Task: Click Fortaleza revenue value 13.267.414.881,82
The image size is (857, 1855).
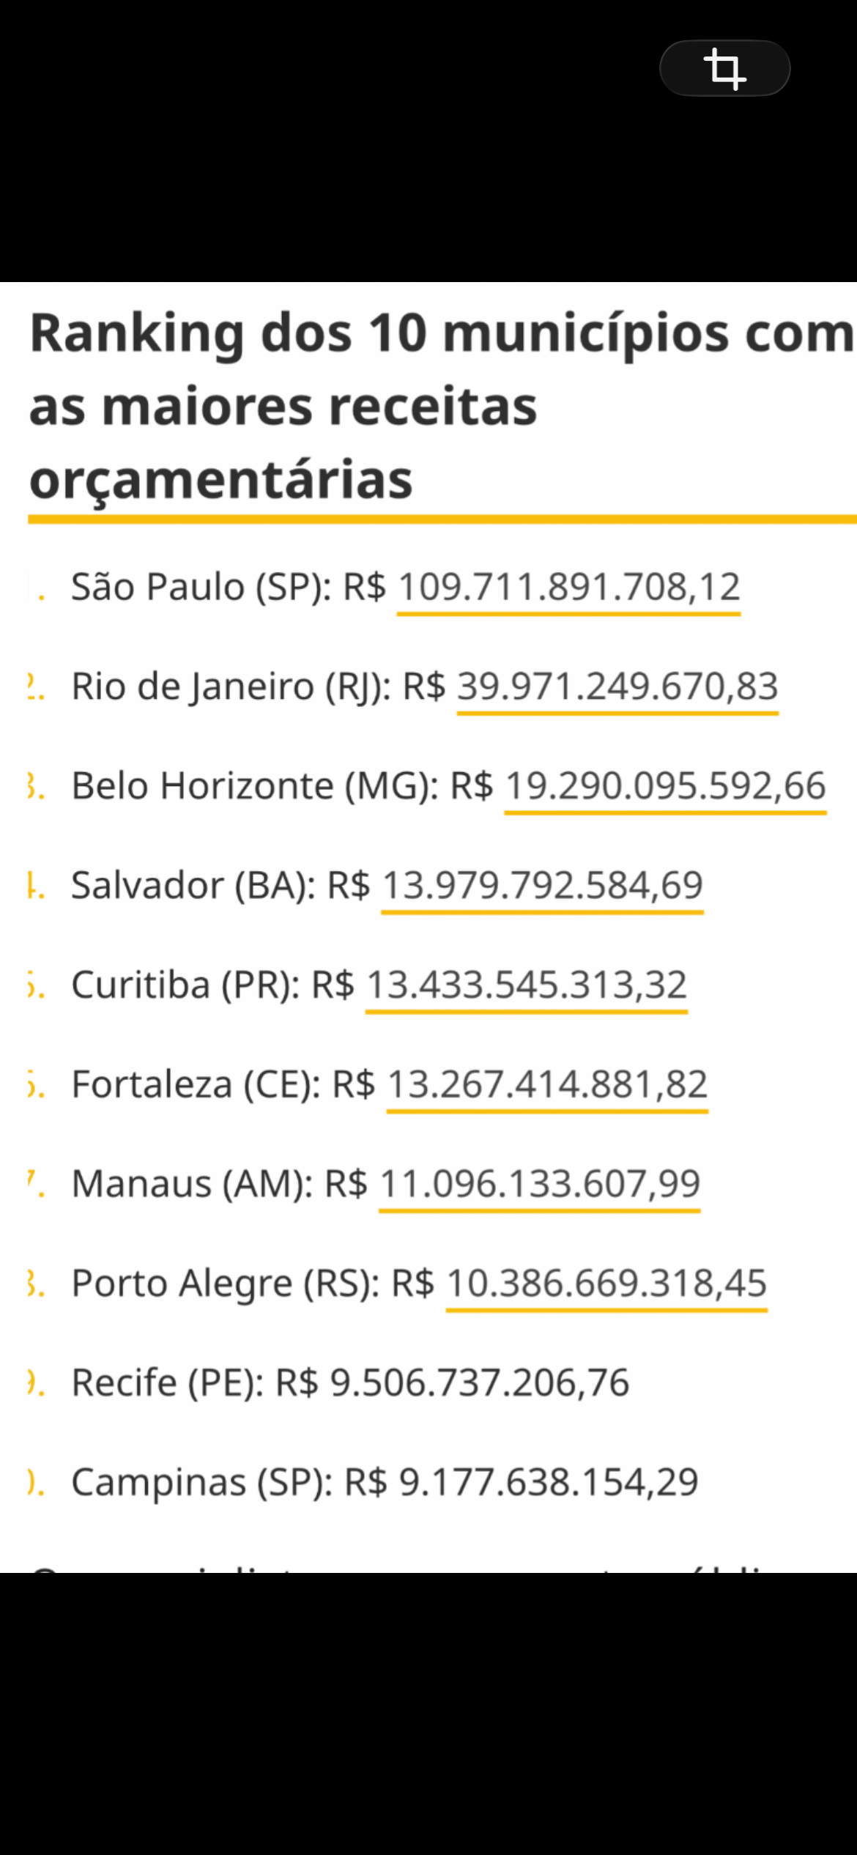Action: [546, 1085]
